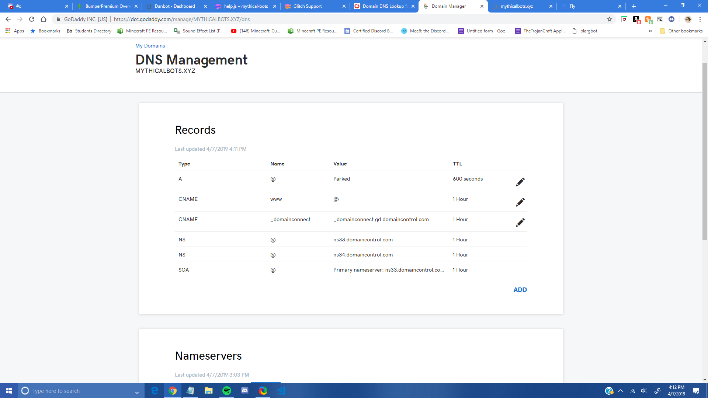Go to browser home page
The width and height of the screenshot is (708, 398).
(x=44, y=19)
